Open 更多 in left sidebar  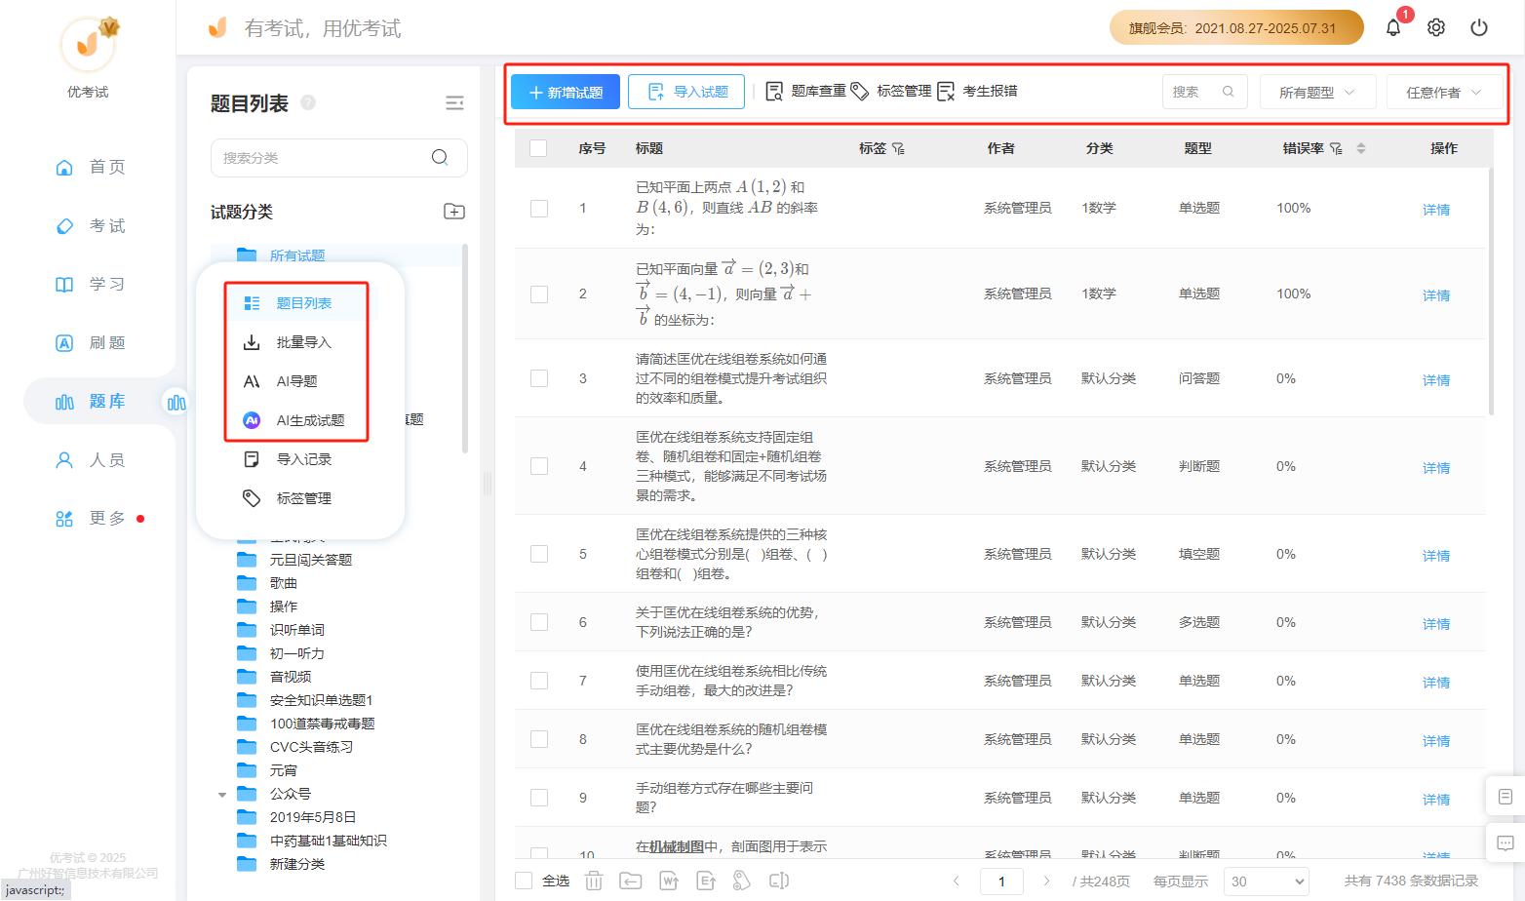[91, 518]
